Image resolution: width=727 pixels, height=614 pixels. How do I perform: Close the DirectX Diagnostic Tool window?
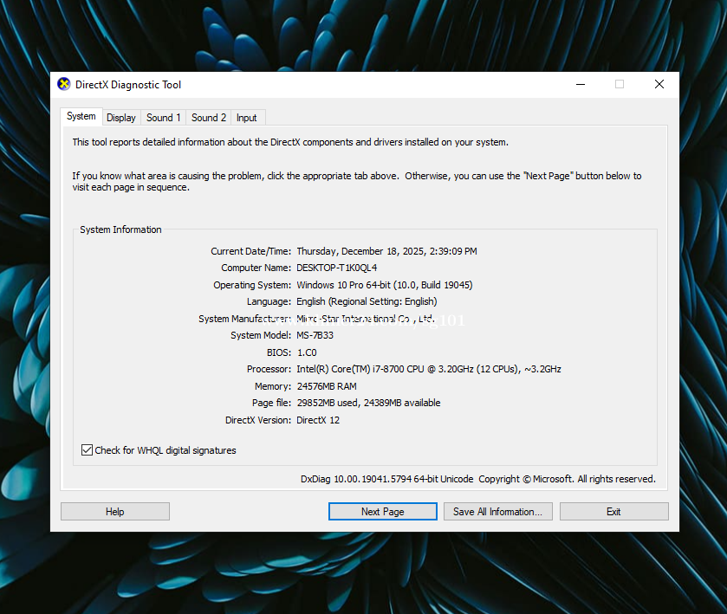(x=659, y=84)
